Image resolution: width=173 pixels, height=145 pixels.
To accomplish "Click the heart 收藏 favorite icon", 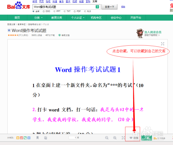I will (131, 138).
